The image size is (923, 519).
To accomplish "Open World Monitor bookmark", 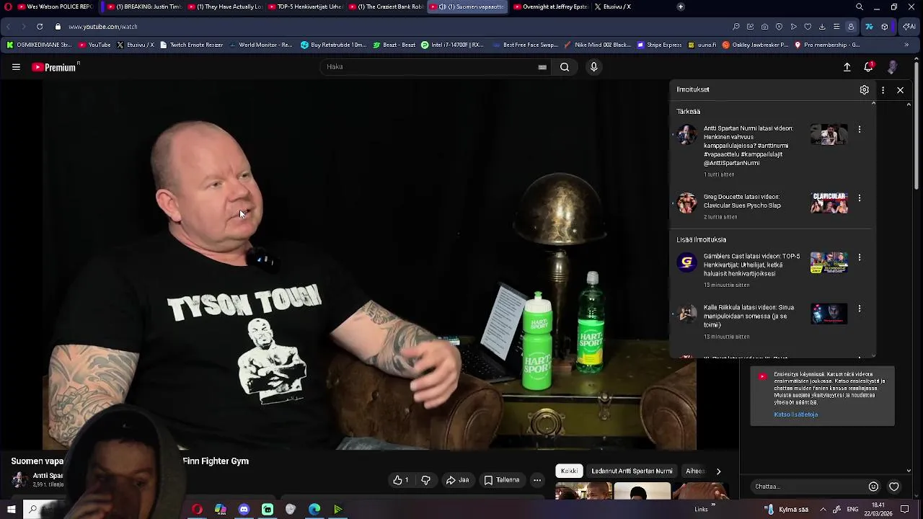I will tap(261, 45).
